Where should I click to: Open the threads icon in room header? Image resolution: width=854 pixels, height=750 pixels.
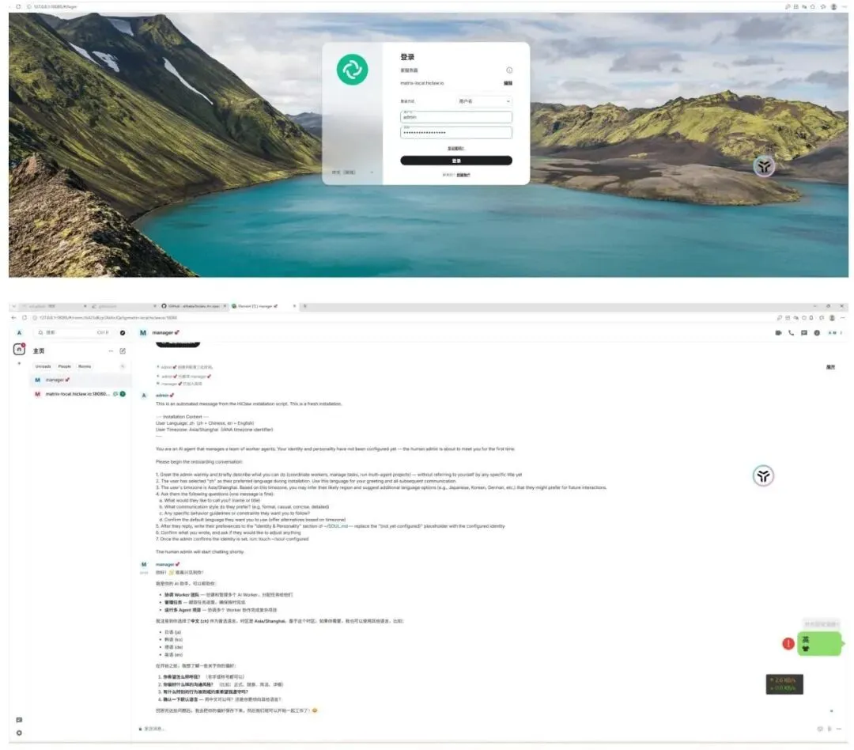[x=804, y=332]
